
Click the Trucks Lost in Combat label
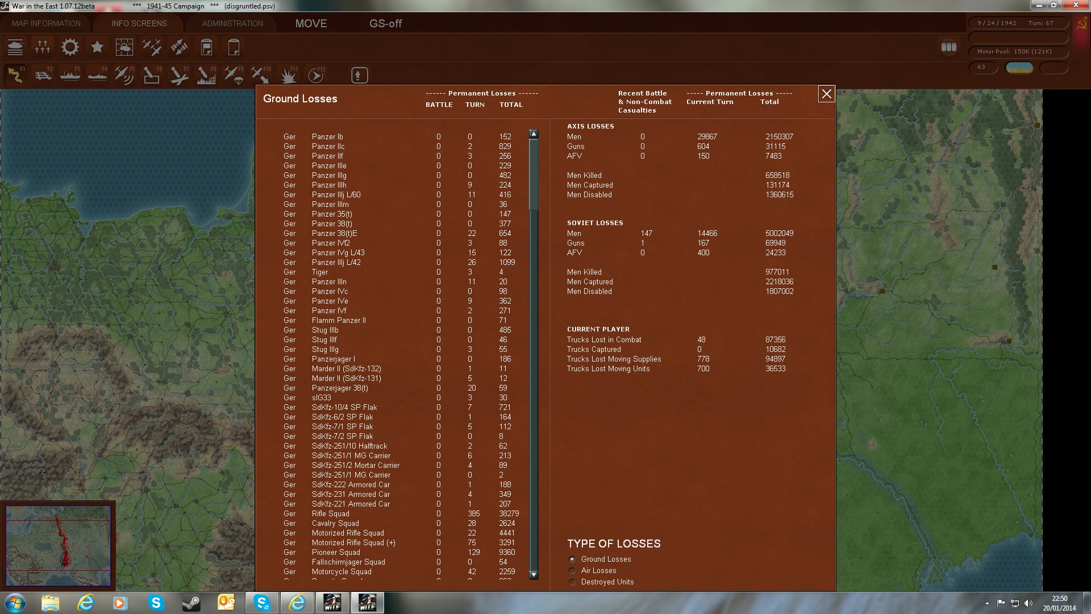pos(604,340)
